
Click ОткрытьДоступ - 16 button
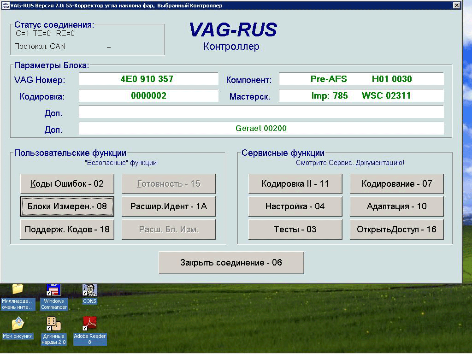(396, 230)
